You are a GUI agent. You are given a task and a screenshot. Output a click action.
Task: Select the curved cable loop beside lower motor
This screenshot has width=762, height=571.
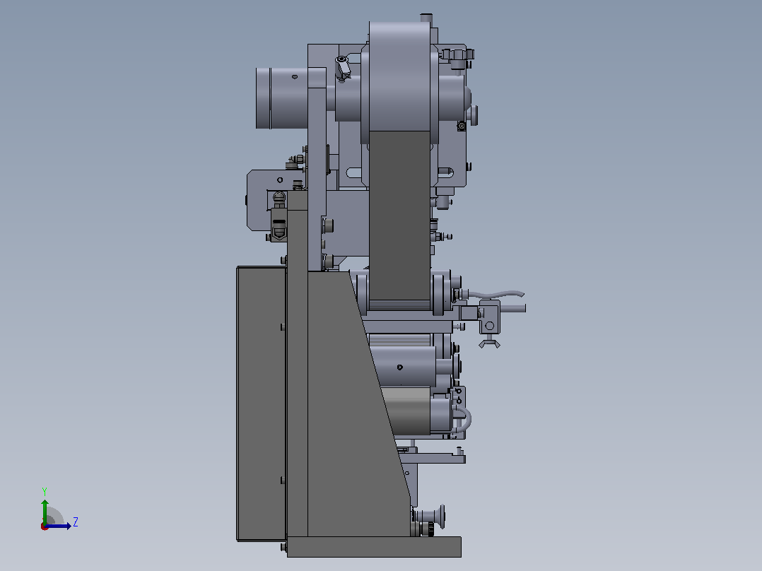coord(464,418)
